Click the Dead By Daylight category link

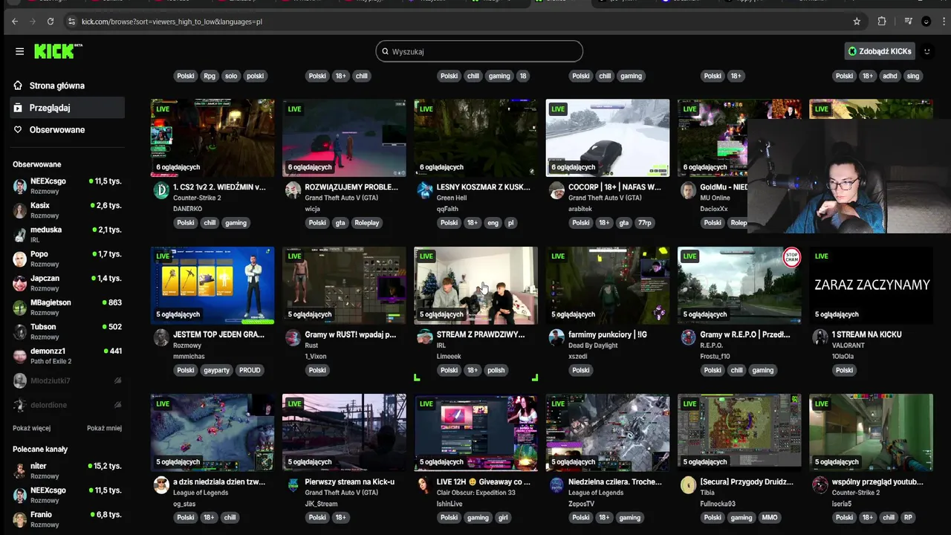[x=594, y=346]
